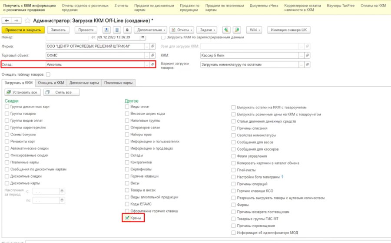Viewport: 391px width, 243px height.
Task: Click the blue upload icon after Провести
Action: [x=106, y=30]
